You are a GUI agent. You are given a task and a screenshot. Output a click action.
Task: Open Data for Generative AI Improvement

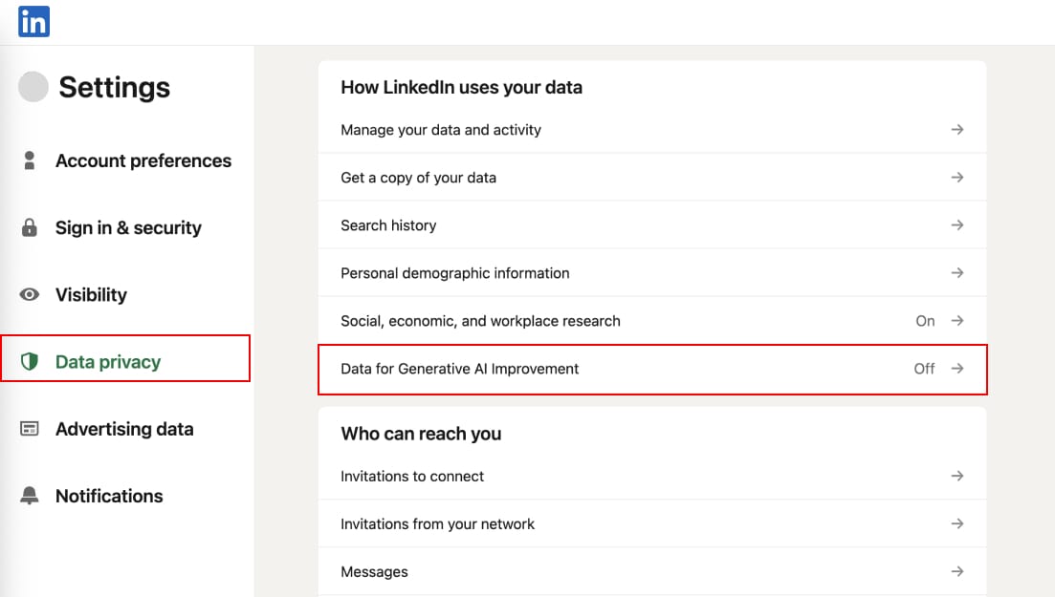652,369
